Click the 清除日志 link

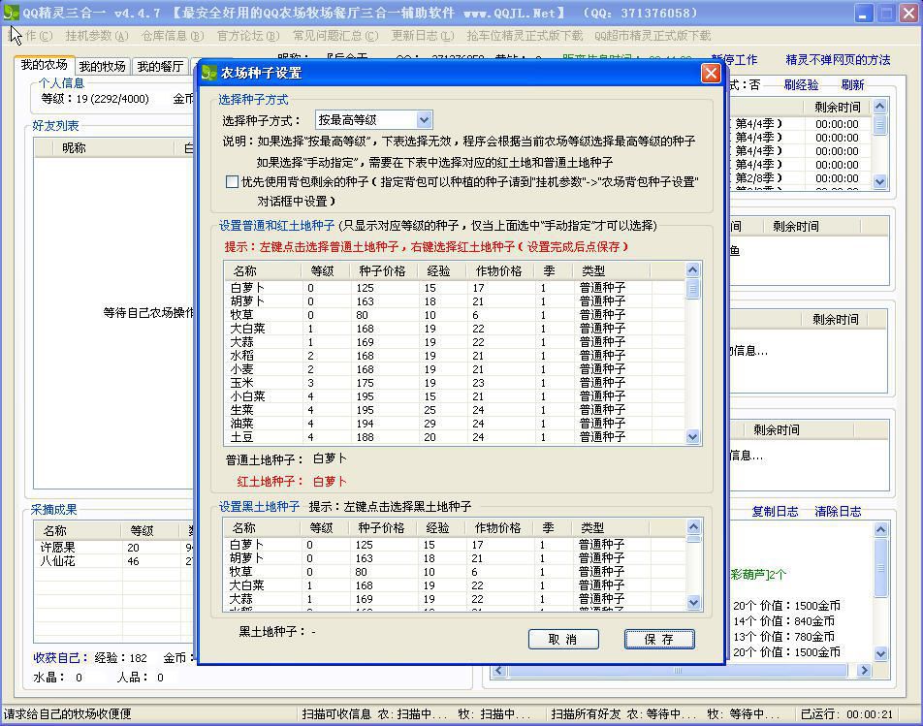pyautogui.click(x=838, y=512)
